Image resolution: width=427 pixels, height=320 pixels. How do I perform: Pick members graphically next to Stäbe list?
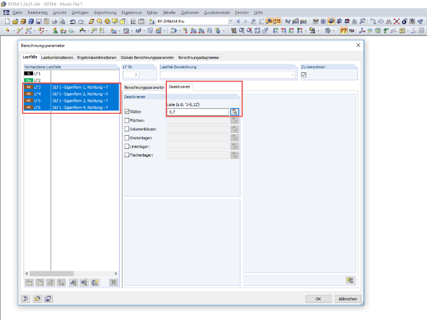point(234,112)
